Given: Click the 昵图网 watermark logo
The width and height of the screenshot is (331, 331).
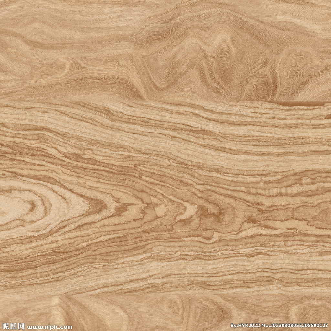Looking at the screenshot, I should point(13,326).
